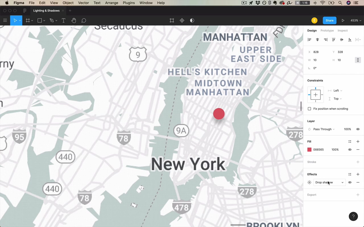Viewport: 364px width, 227px height.
Task: Select the Comment tool
Action: [84, 20]
